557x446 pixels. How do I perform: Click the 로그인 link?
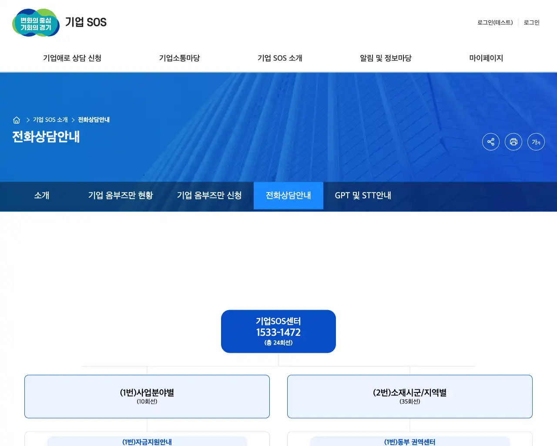(531, 23)
